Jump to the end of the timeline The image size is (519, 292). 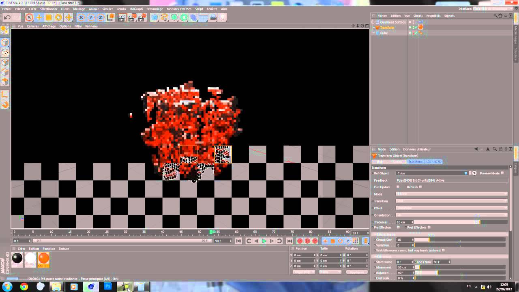289,241
